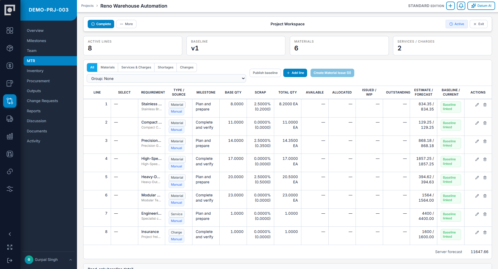The width and height of the screenshot is (498, 269).
Task: Open the bar chart reports icon in left rail
Action: click(x=10, y=136)
